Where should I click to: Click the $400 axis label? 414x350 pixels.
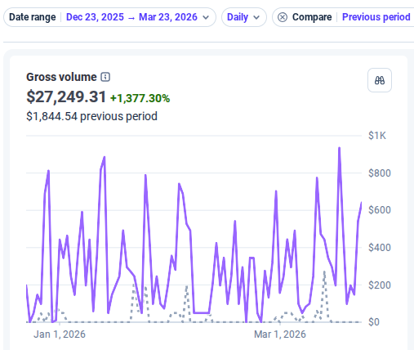click(380, 248)
